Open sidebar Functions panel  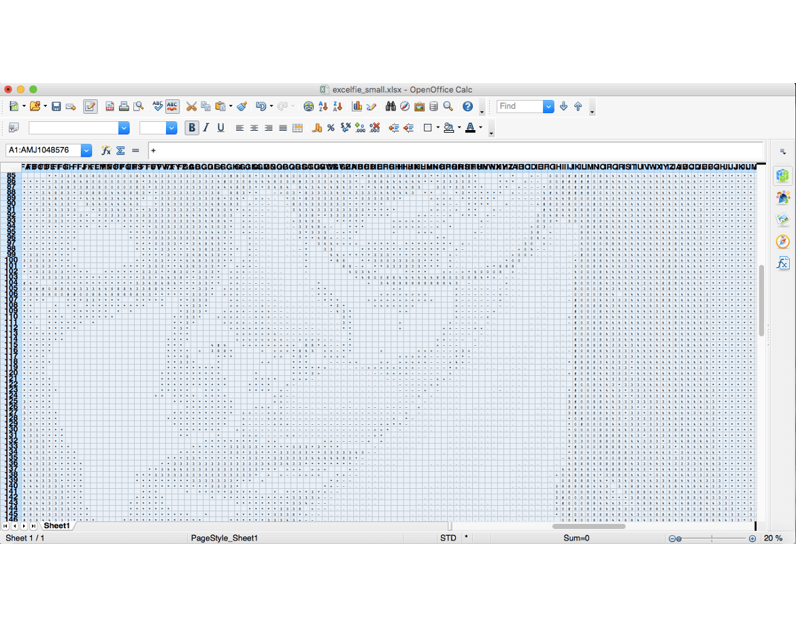783,263
